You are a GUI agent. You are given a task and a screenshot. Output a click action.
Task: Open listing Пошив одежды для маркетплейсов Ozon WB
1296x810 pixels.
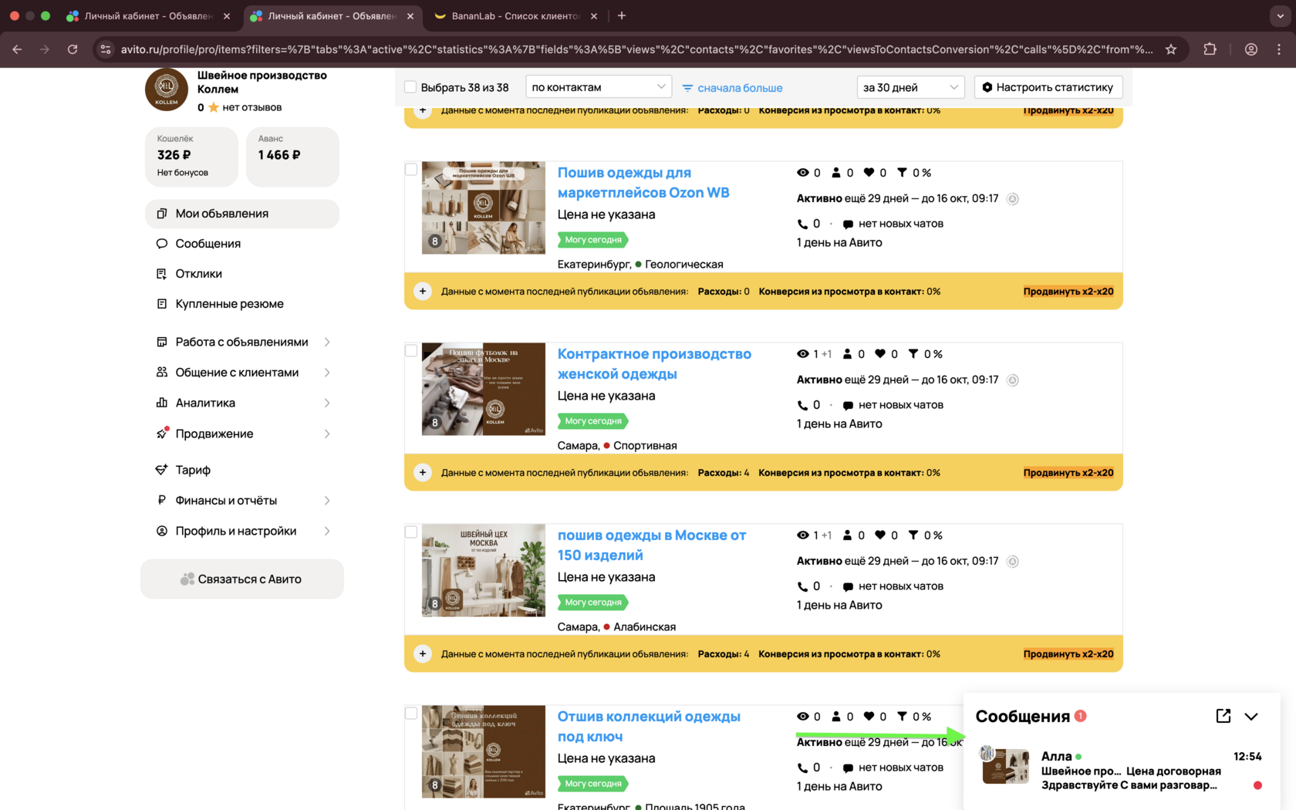point(643,183)
